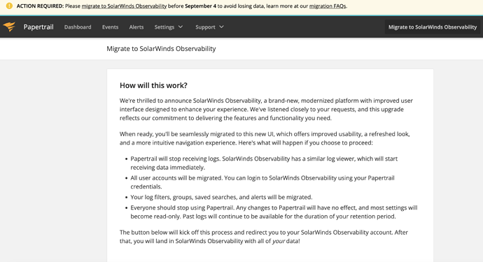This screenshot has height=262, width=483.
Task: Click the 'Migrate to SolarWinds Observability' page title
Action: coord(161,49)
